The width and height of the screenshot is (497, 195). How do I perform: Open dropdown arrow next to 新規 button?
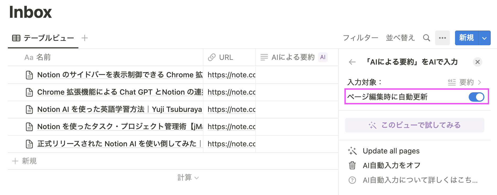click(x=484, y=38)
